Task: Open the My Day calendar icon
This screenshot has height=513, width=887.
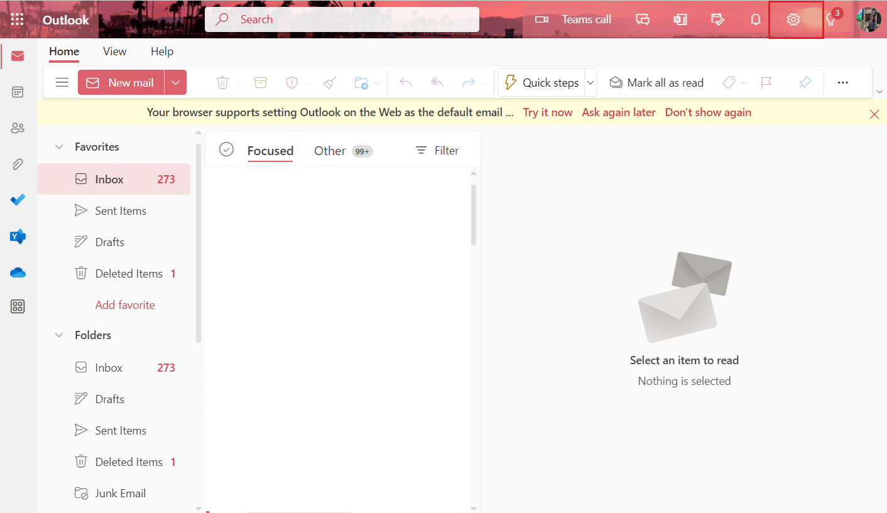Action: click(x=718, y=19)
